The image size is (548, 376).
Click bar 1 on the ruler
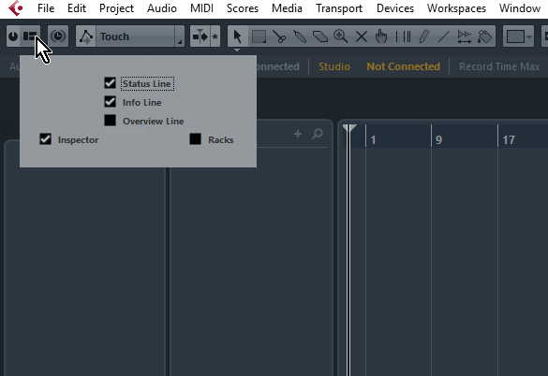coord(373,140)
